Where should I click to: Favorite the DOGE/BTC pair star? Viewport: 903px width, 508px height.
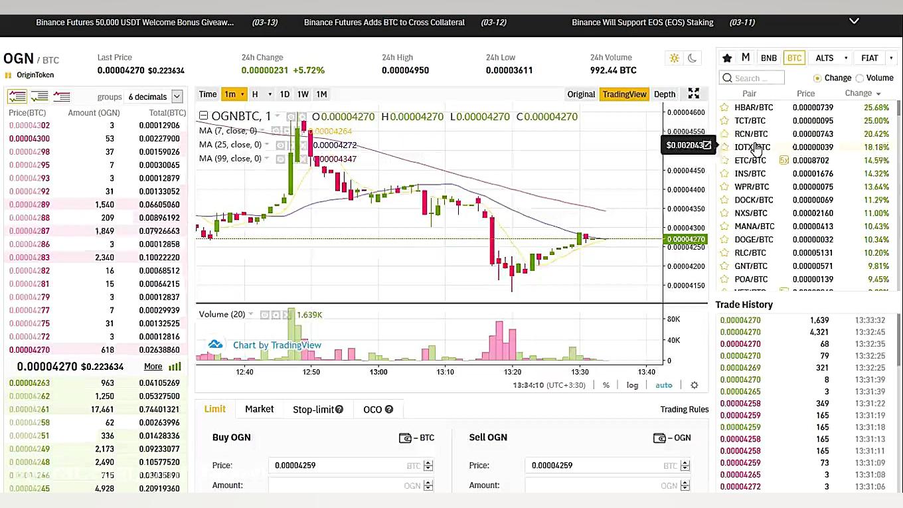pos(724,239)
